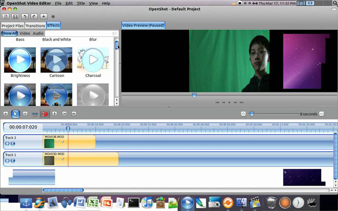Select the resize tool
This screenshot has height=211, width=338.
pos(35,114)
